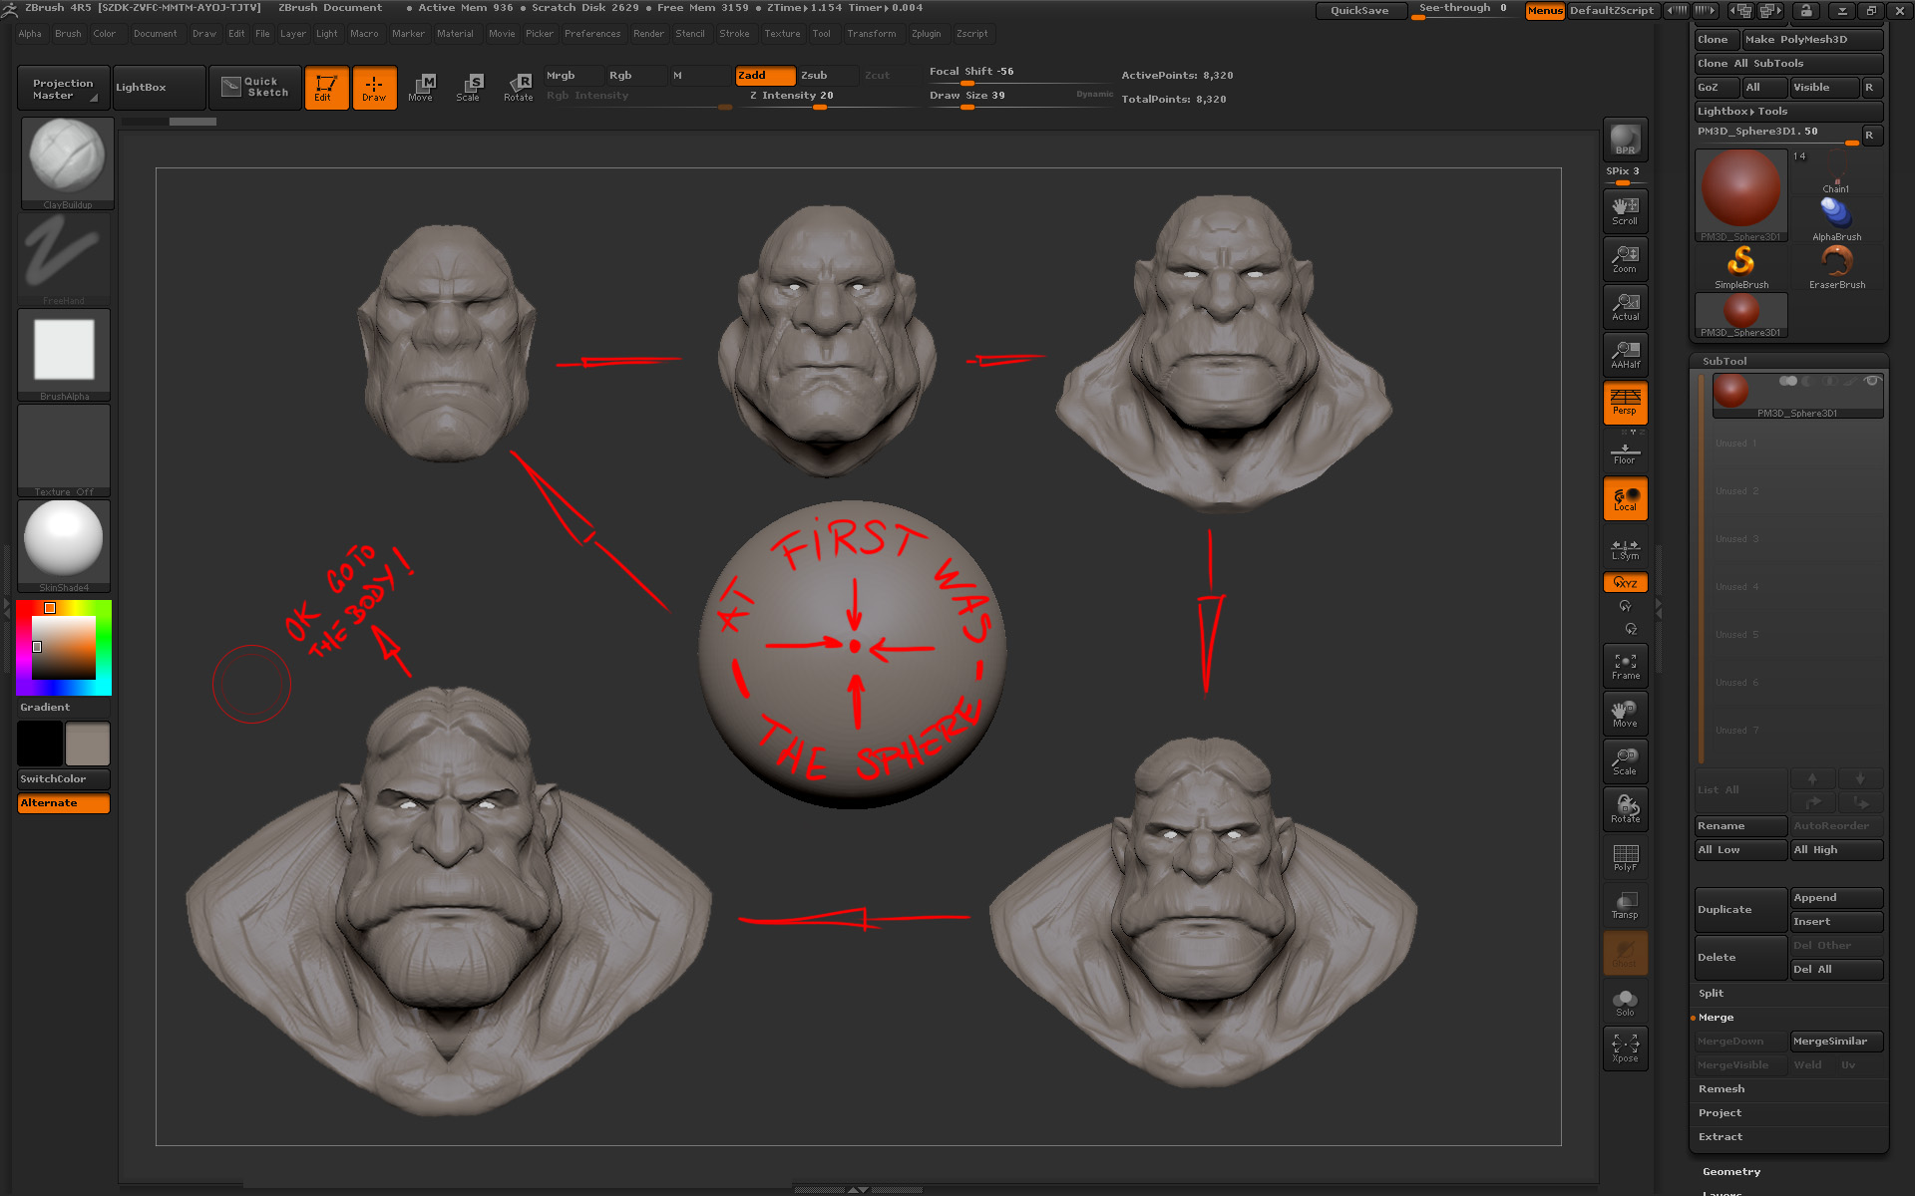Viewport: 1915px width, 1196px height.
Task: Activate the Edit mode button
Action: coord(326,88)
